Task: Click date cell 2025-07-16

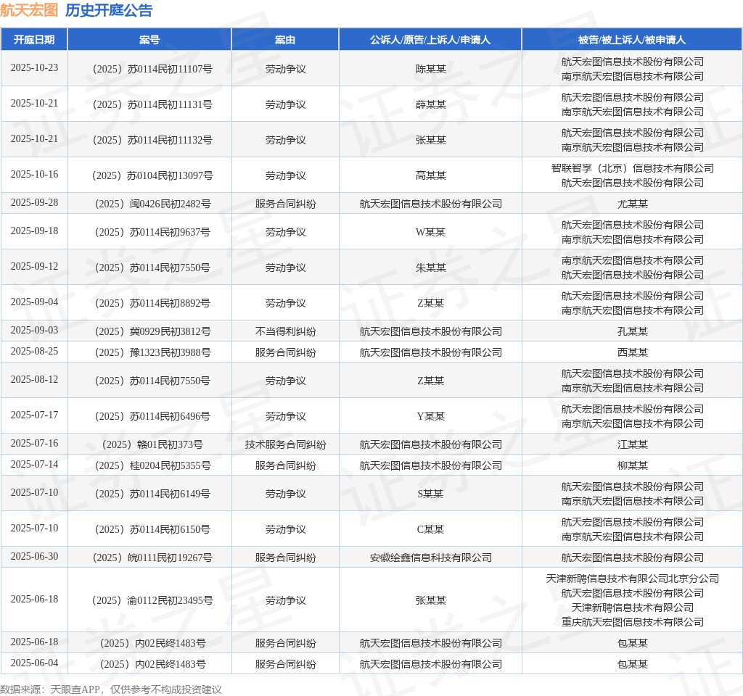Action: pyautogui.click(x=34, y=443)
